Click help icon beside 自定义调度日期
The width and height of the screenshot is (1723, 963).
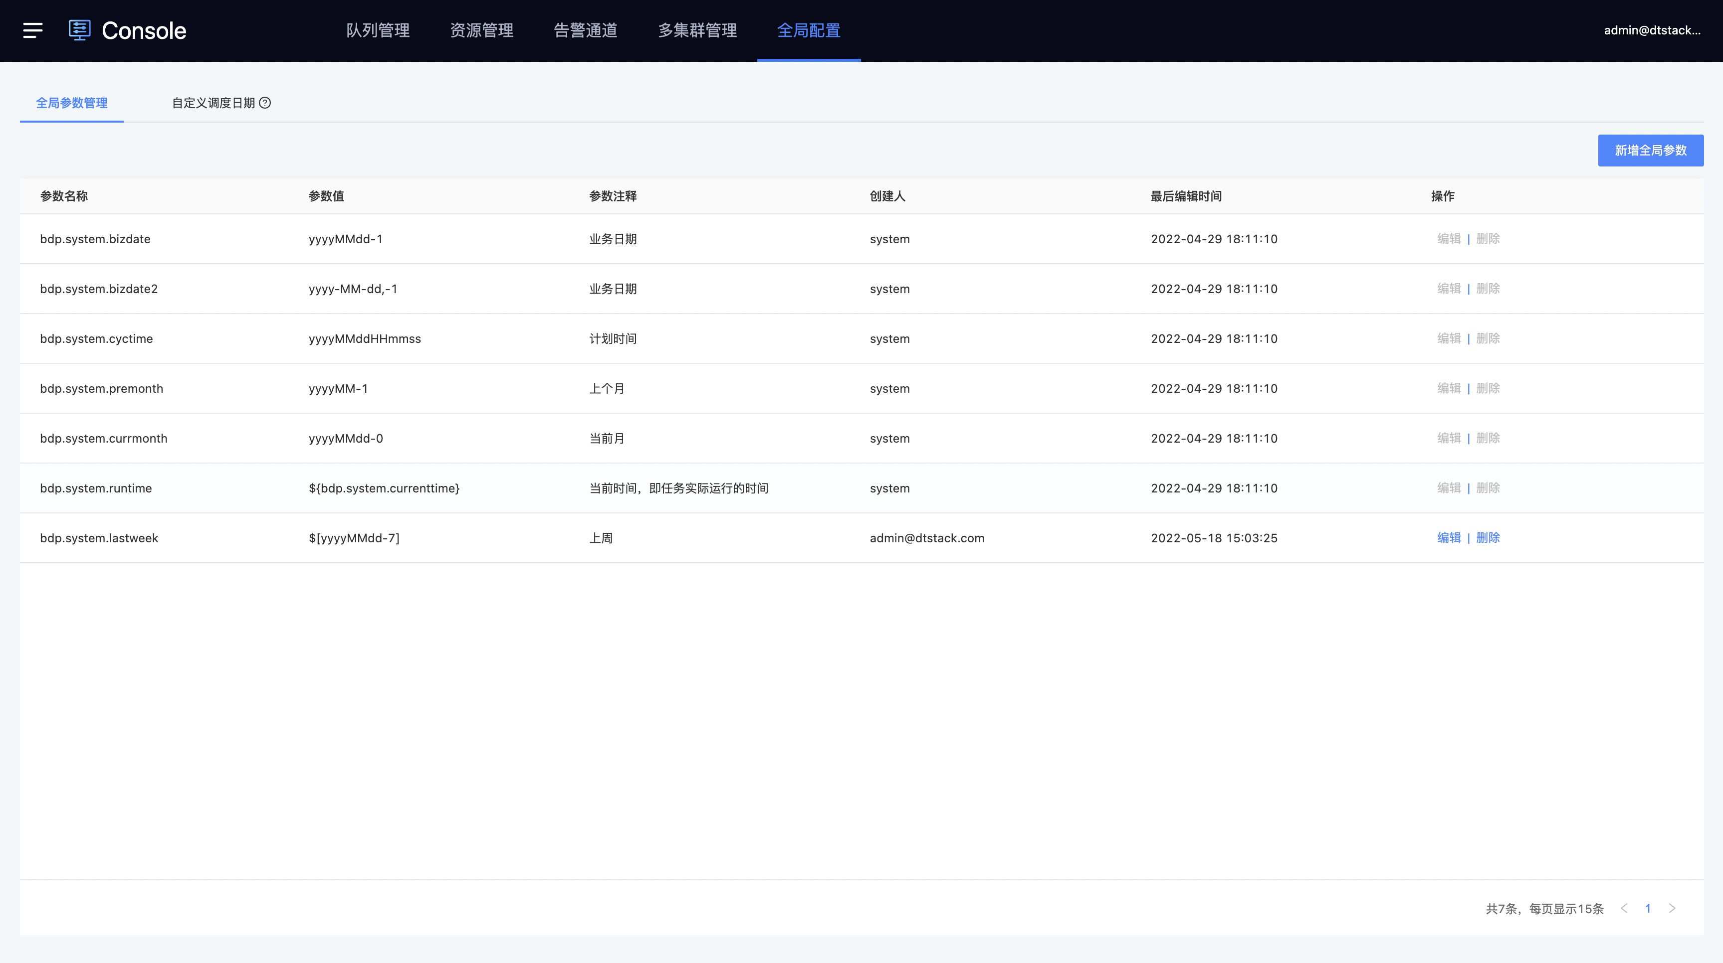pos(265,103)
